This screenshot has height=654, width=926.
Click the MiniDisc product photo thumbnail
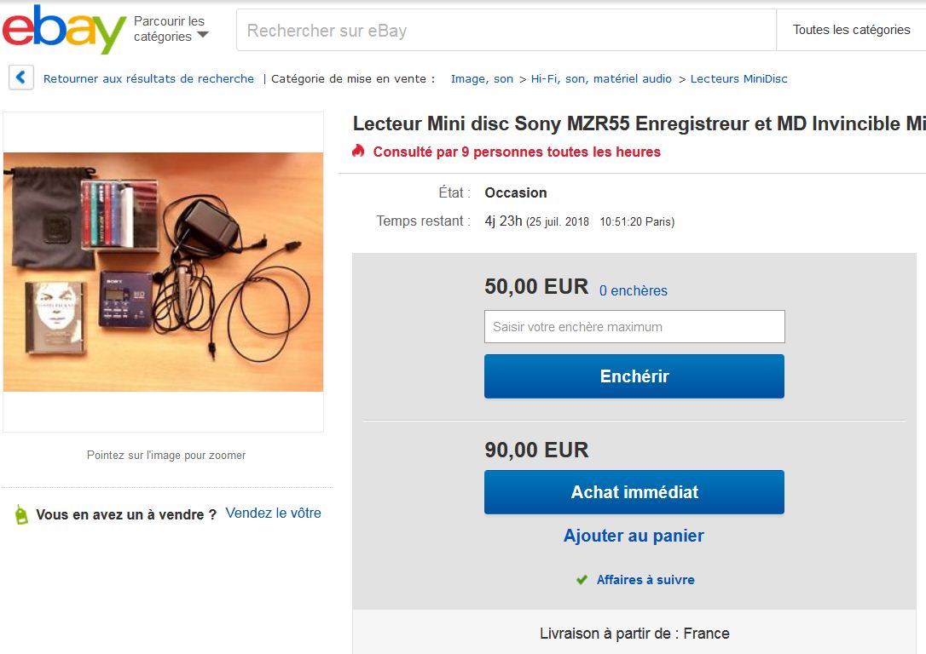pyautogui.click(x=163, y=272)
